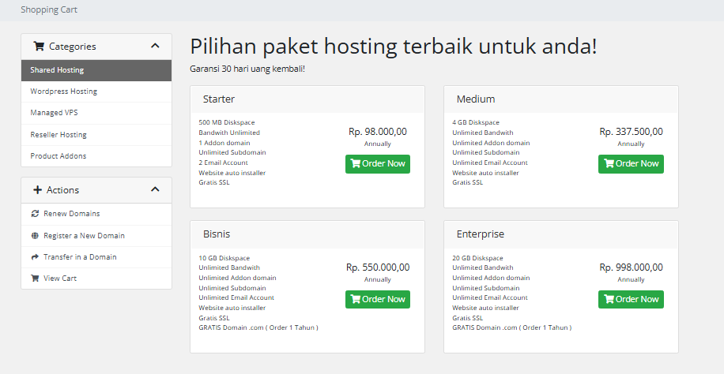Order the Bisnis hosting plan
This screenshot has height=374, width=724.
click(377, 300)
